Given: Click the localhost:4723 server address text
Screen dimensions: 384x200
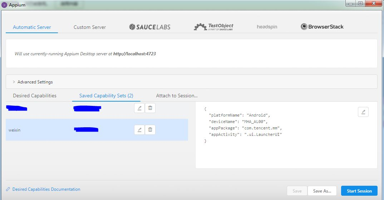Looking at the screenshot, I should [134, 54].
